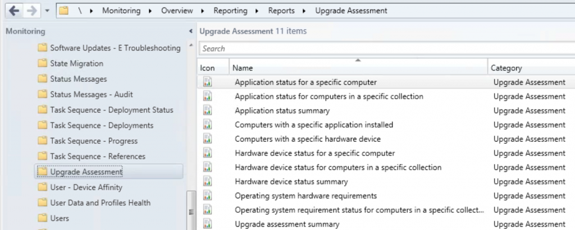Select 'Computers with a specific hardware device'

pyautogui.click(x=308, y=139)
